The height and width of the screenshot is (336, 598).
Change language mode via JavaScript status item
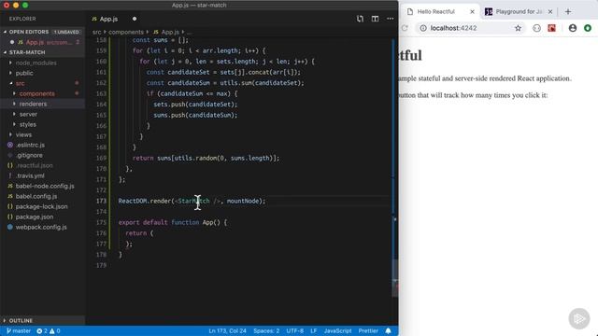(337, 330)
